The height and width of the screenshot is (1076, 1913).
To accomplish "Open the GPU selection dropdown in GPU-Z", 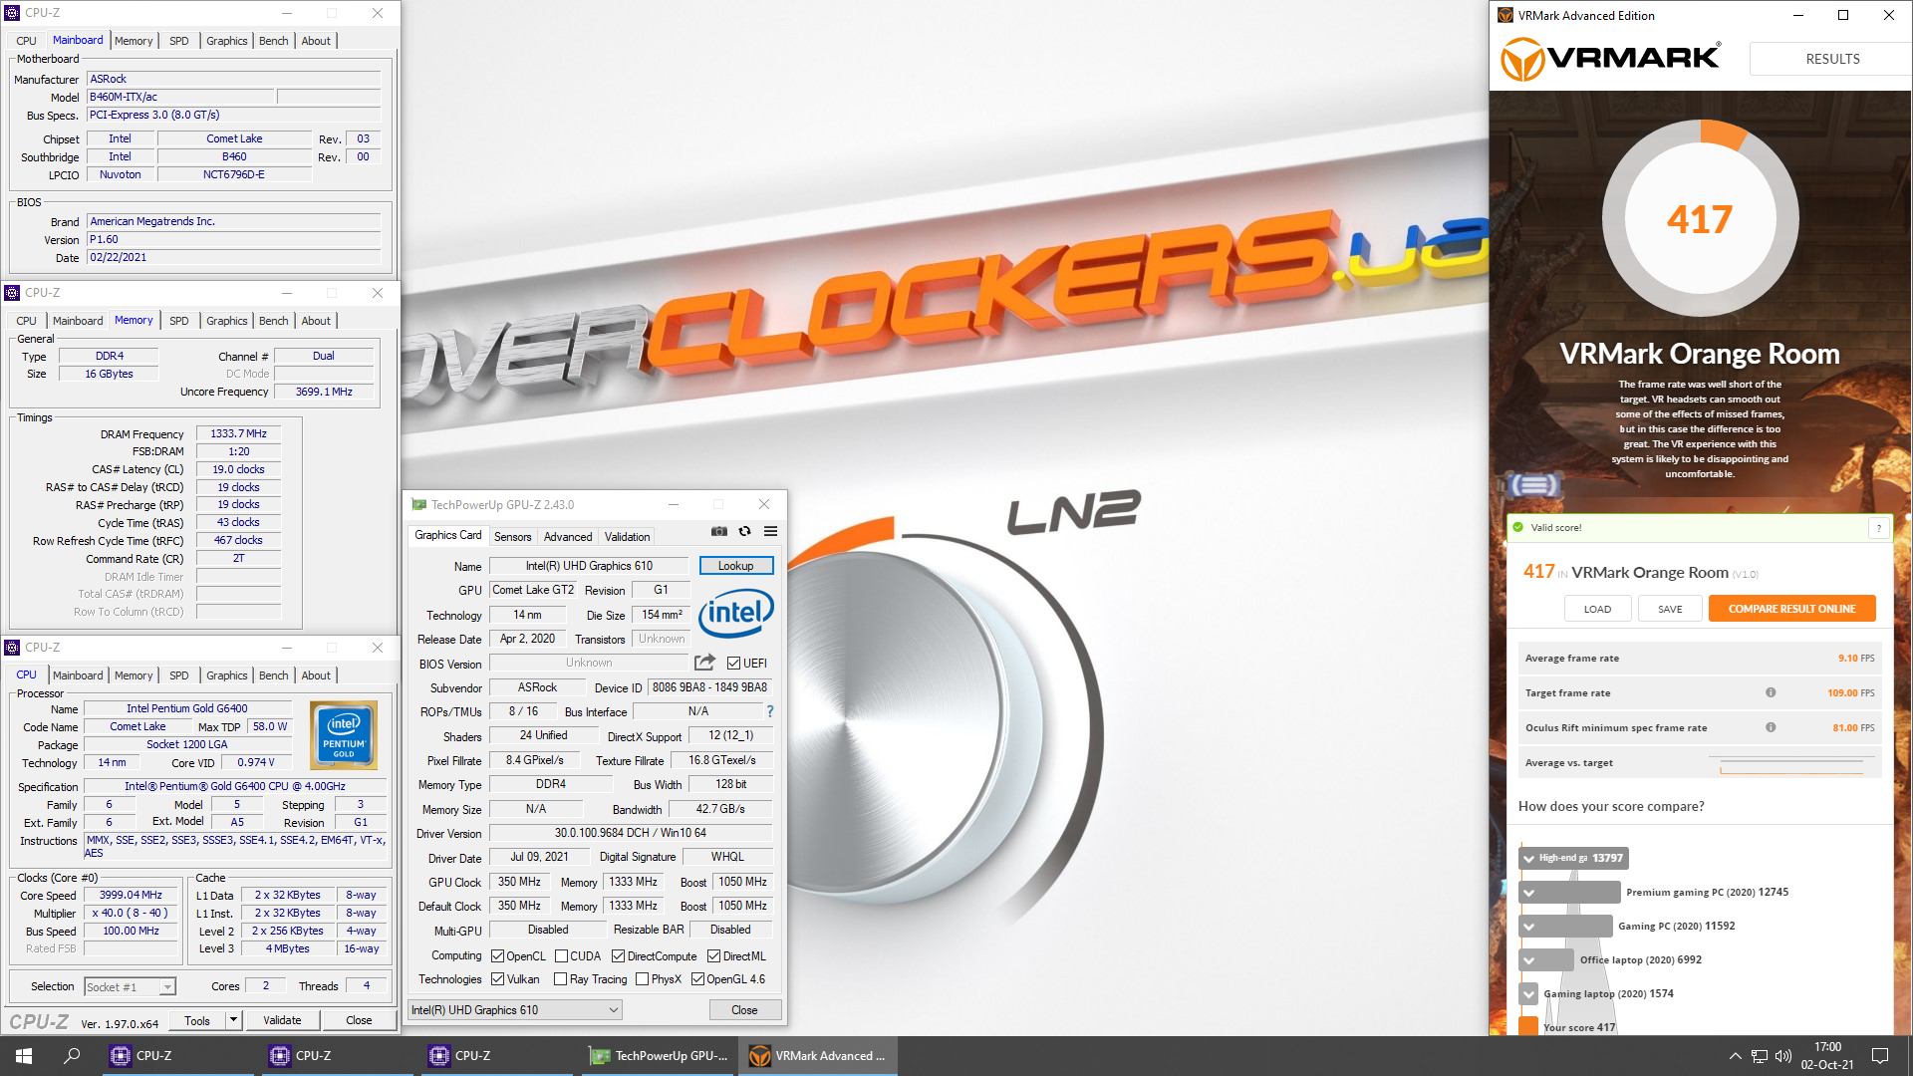I will [x=515, y=1009].
